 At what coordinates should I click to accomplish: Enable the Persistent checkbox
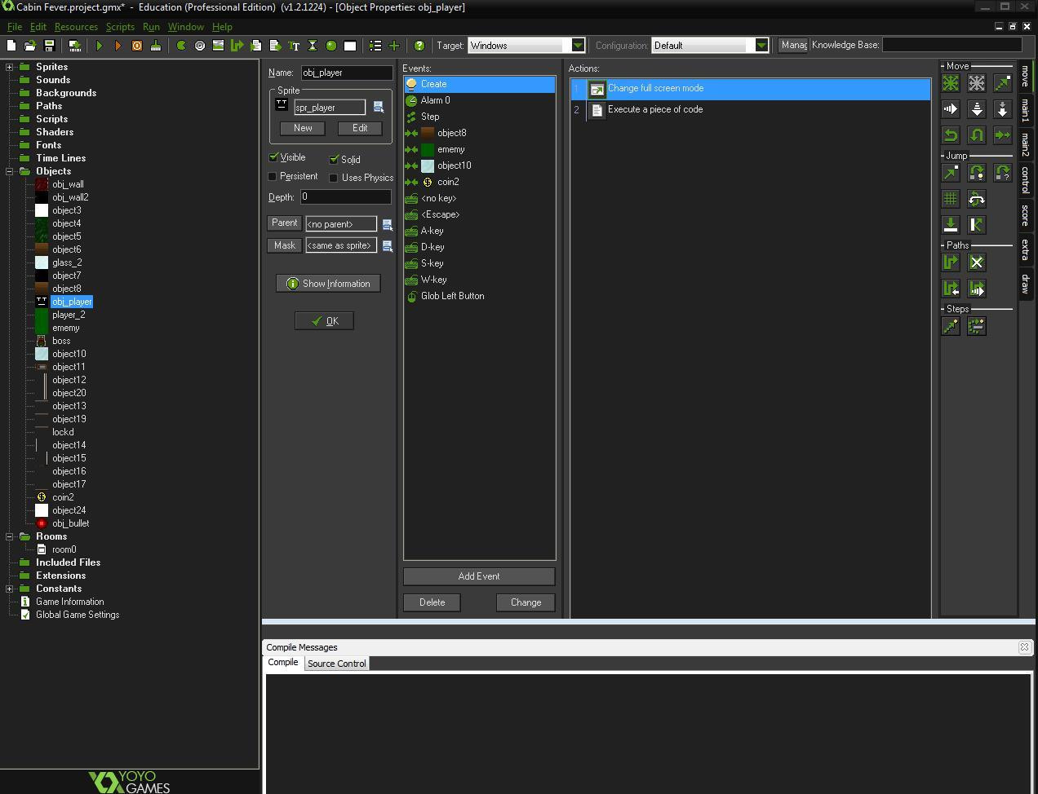273,176
